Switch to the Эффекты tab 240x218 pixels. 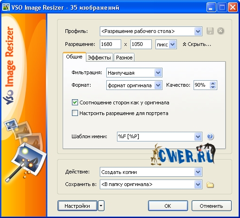click(99, 58)
